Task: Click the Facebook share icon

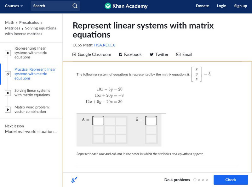Action: 120,54
